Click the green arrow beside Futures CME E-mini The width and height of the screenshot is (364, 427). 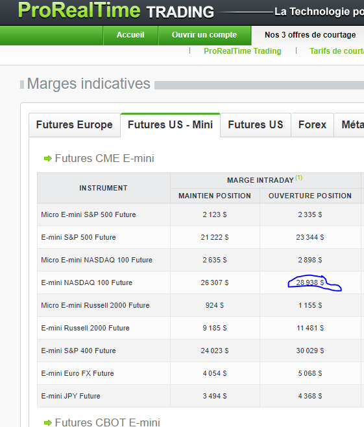[x=48, y=159]
